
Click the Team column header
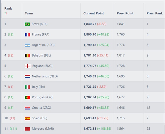[29, 13]
